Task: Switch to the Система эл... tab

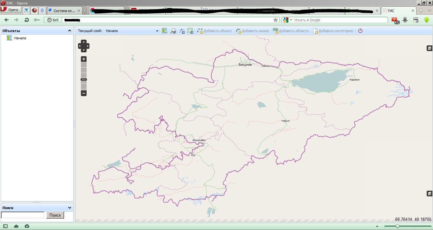Action: (64, 10)
